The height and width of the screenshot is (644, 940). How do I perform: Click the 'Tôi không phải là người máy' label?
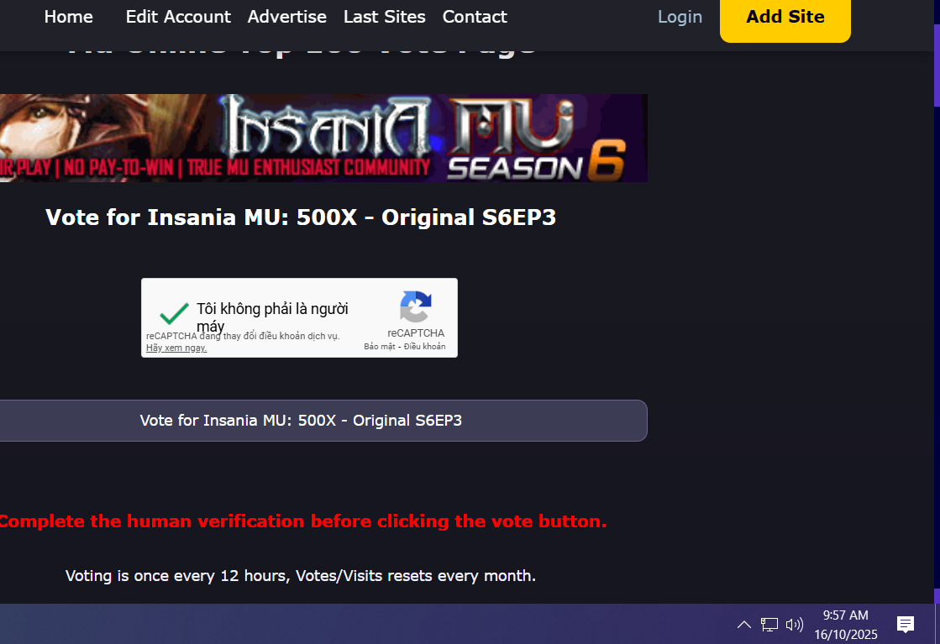[272, 317]
